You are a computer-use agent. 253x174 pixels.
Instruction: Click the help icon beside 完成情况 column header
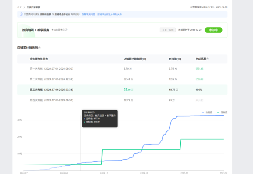(207, 59)
